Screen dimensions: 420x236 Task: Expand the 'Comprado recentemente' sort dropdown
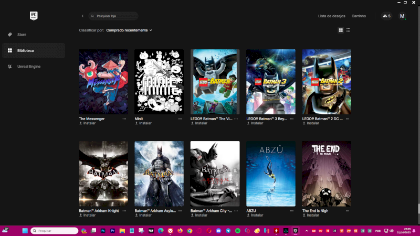coord(129,30)
